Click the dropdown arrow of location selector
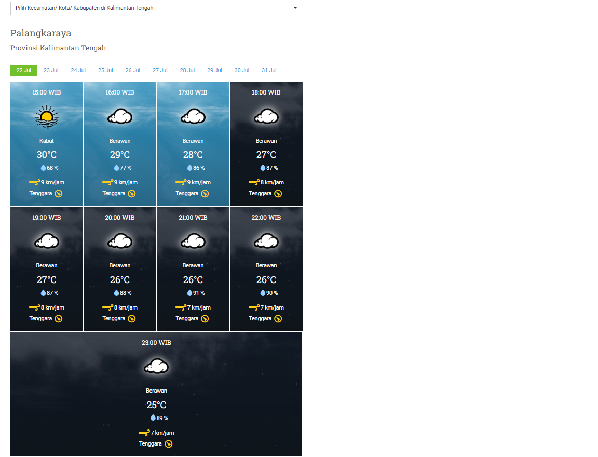The image size is (598, 457). (295, 8)
